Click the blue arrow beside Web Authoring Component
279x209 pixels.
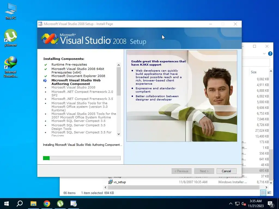click(45, 81)
